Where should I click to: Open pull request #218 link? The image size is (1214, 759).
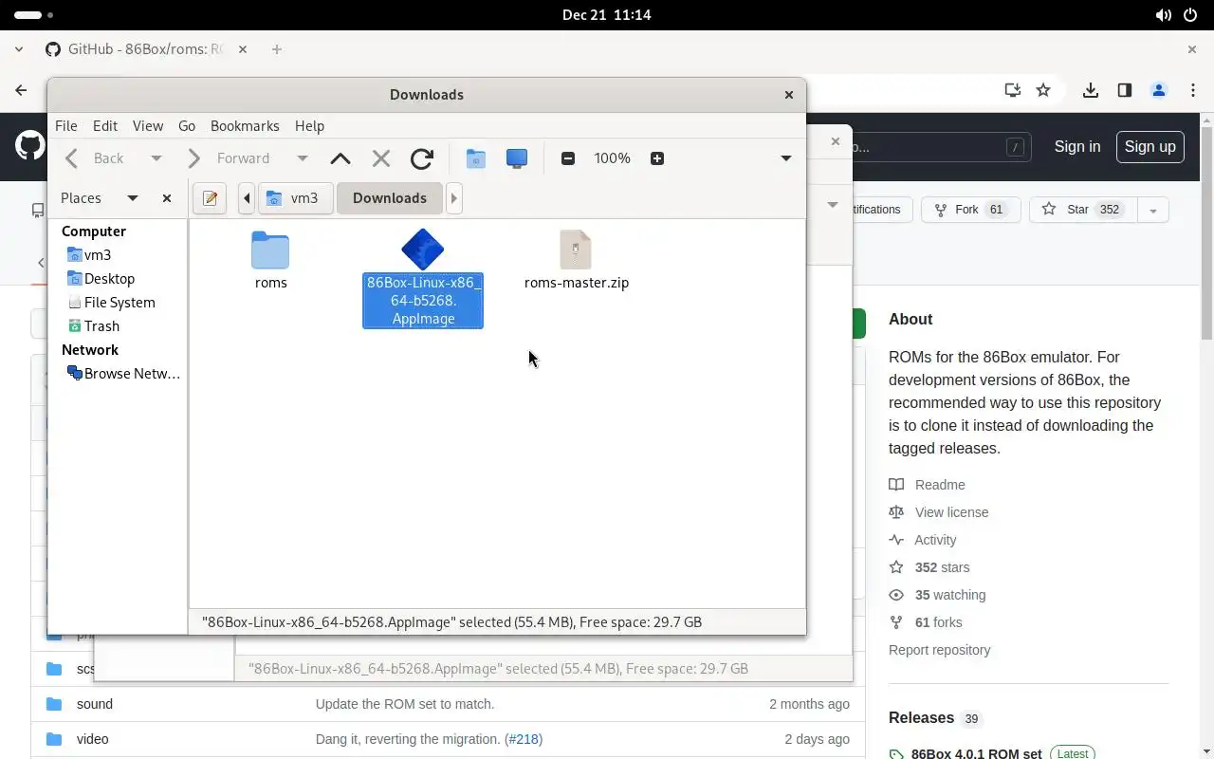(x=524, y=739)
